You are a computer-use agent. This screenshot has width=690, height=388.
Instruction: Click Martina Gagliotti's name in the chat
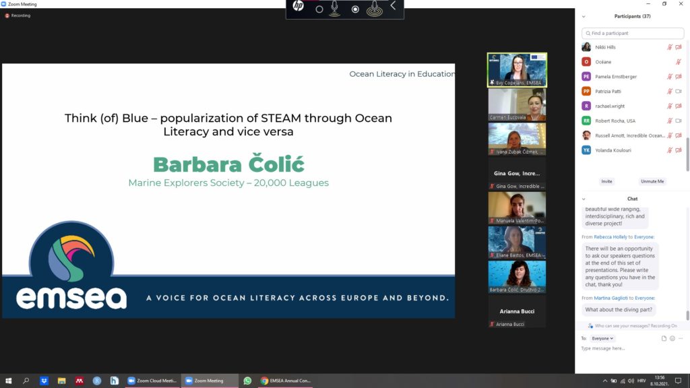coord(610,298)
